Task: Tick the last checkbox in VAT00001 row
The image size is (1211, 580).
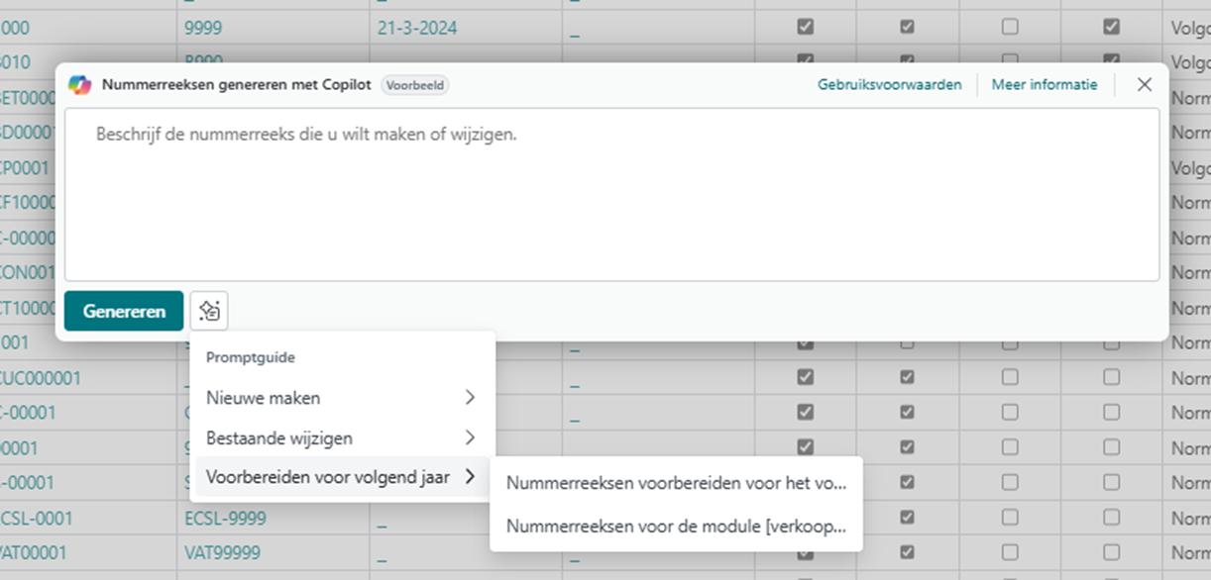Action: pyautogui.click(x=1112, y=552)
